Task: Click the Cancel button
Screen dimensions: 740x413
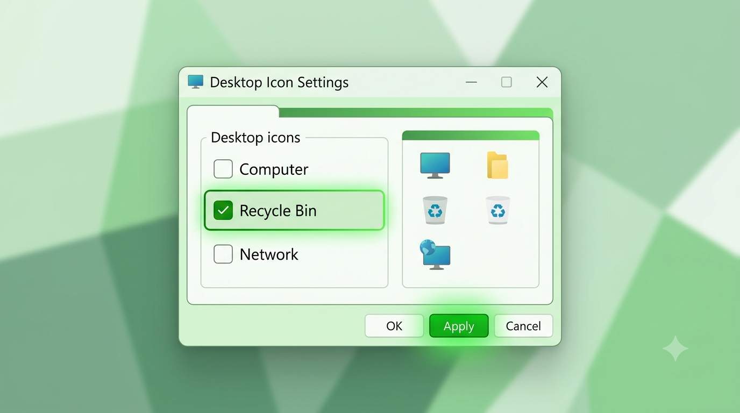Action: 523,326
